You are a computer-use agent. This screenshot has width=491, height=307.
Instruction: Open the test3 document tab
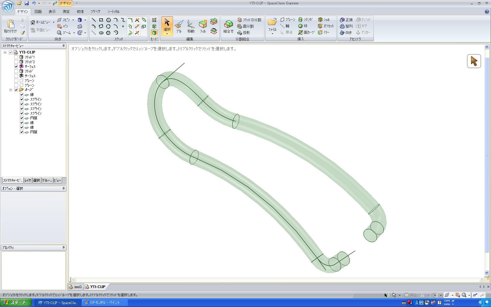[x=76, y=287]
